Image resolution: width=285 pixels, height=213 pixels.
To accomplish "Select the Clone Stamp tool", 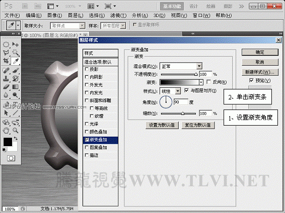I will (x=6, y=78).
